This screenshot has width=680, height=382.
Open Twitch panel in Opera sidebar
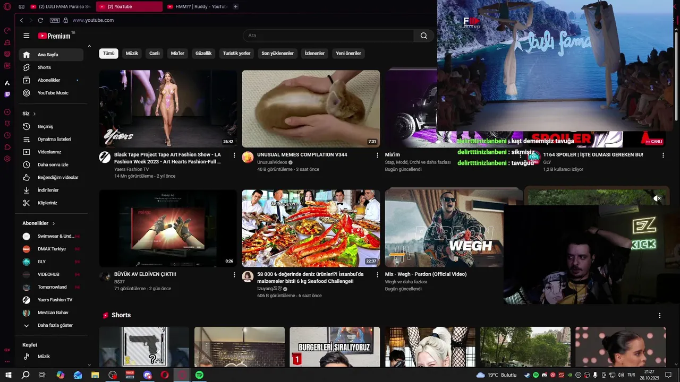(x=7, y=94)
